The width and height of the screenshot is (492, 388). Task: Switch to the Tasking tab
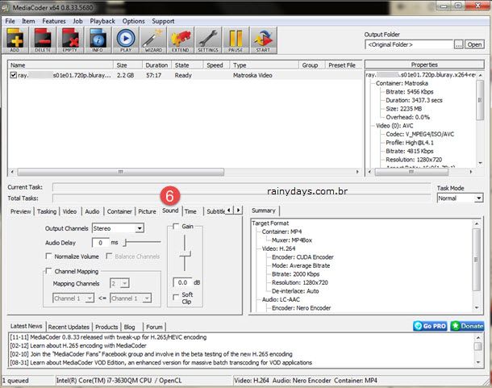47,211
